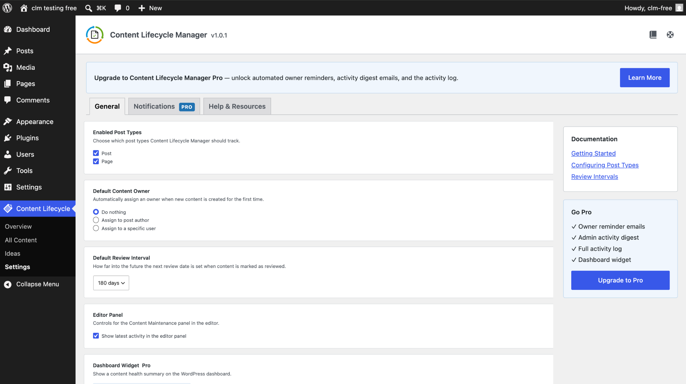Viewport: 686px width, 384px height.
Task: Click the WordPress logo icon
Action: pos(7,8)
